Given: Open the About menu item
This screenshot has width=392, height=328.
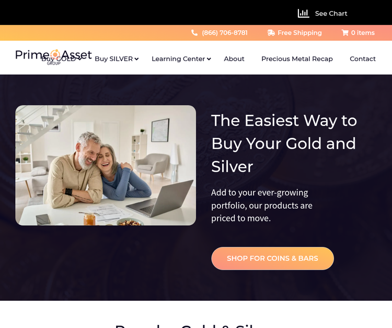Looking at the screenshot, I should (234, 58).
